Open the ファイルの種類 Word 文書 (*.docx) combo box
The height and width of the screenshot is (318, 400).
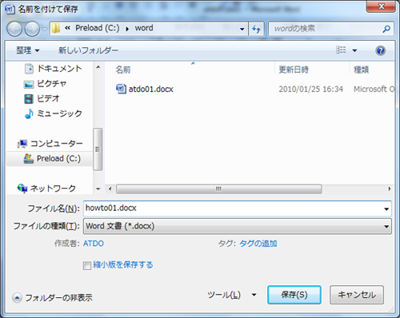pos(238,226)
